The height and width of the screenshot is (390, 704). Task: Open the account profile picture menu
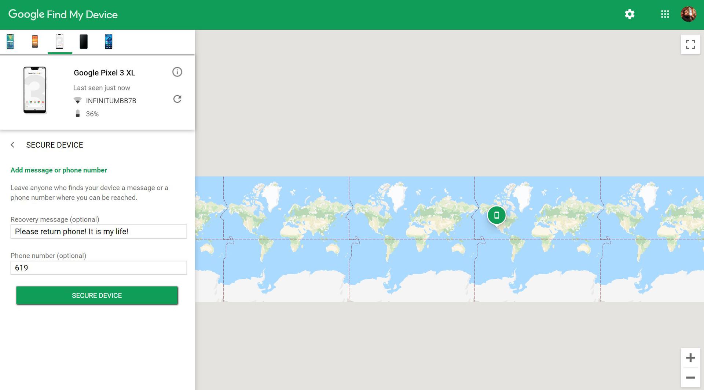tap(688, 14)
